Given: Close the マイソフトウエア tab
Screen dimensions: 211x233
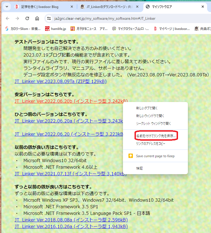Looking at the screenshot, I should 203,7.
